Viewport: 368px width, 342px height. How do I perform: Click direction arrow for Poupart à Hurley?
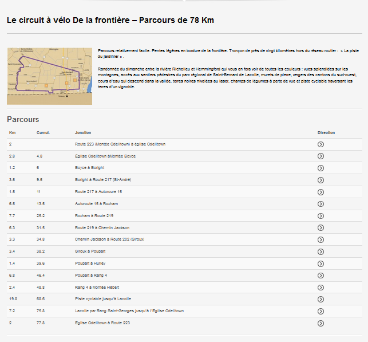click(320, 263)
